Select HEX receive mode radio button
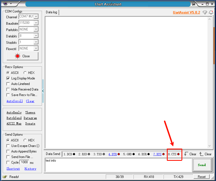Screen dimensions: 216x181 click(x=25, y=73)
